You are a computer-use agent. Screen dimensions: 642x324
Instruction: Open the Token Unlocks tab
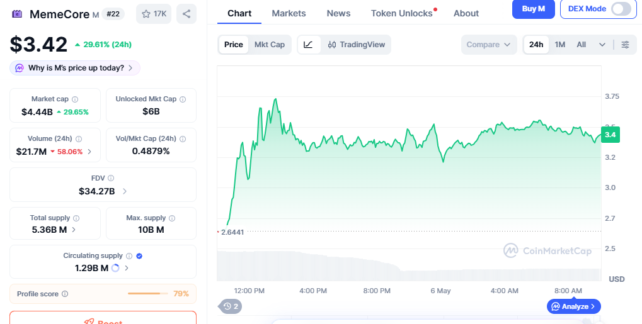pyautogui.click(x=402, y=13)
